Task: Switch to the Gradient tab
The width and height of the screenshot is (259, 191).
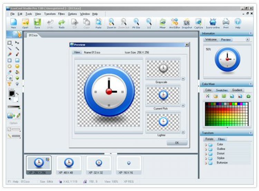Action: 237,90
